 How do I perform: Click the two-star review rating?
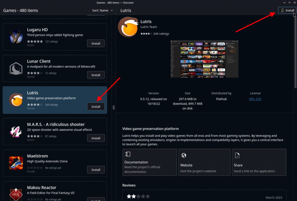point(138,196)
